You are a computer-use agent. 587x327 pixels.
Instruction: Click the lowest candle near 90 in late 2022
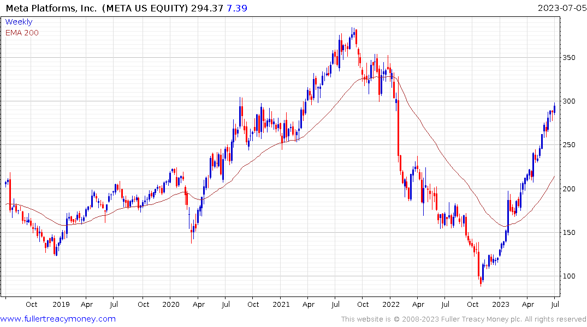pos(481,281)
